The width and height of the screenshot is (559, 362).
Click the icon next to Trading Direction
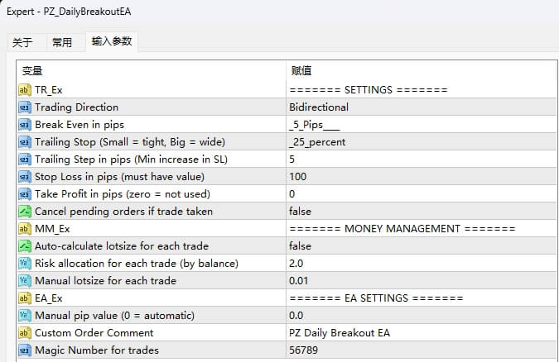(24, 107)
